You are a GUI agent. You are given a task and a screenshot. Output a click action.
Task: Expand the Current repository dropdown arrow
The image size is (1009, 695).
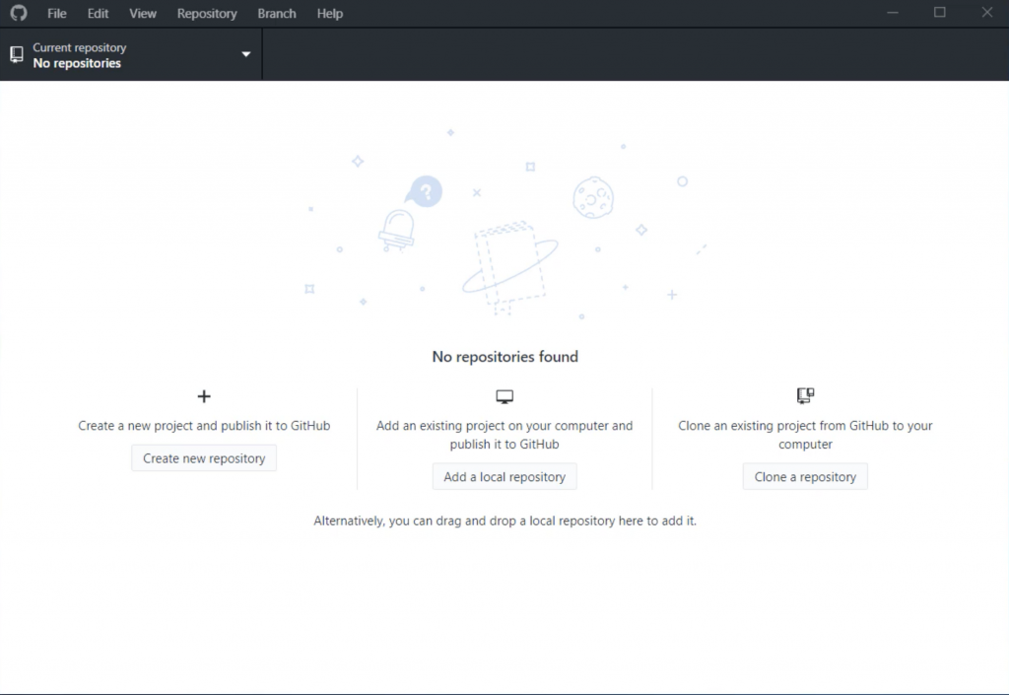pyautogui.click(x=245, y=54)
